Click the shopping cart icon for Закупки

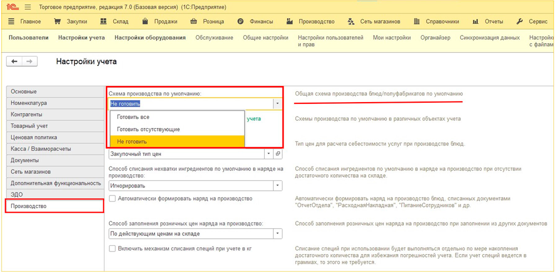click(x=57, y=22)
